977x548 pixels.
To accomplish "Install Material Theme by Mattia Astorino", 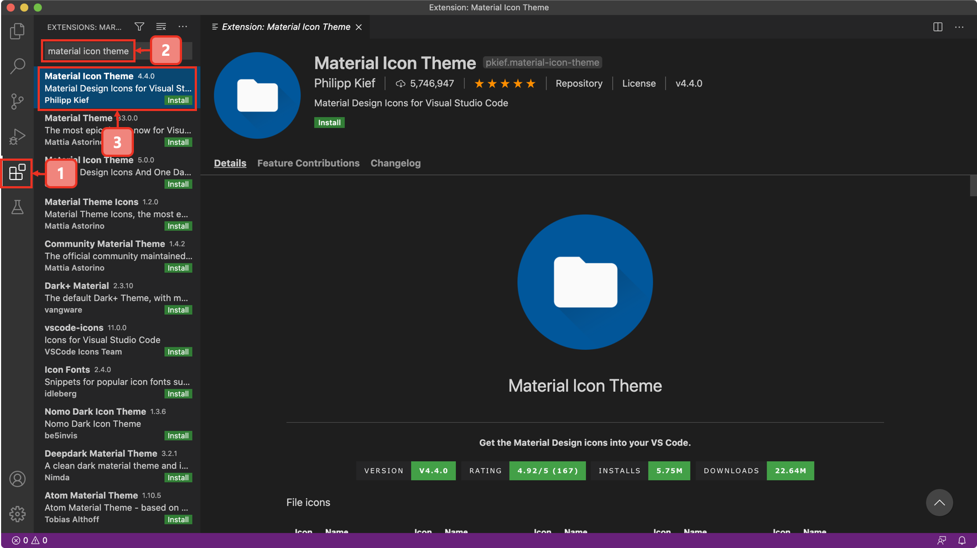I will click(178, 143).
